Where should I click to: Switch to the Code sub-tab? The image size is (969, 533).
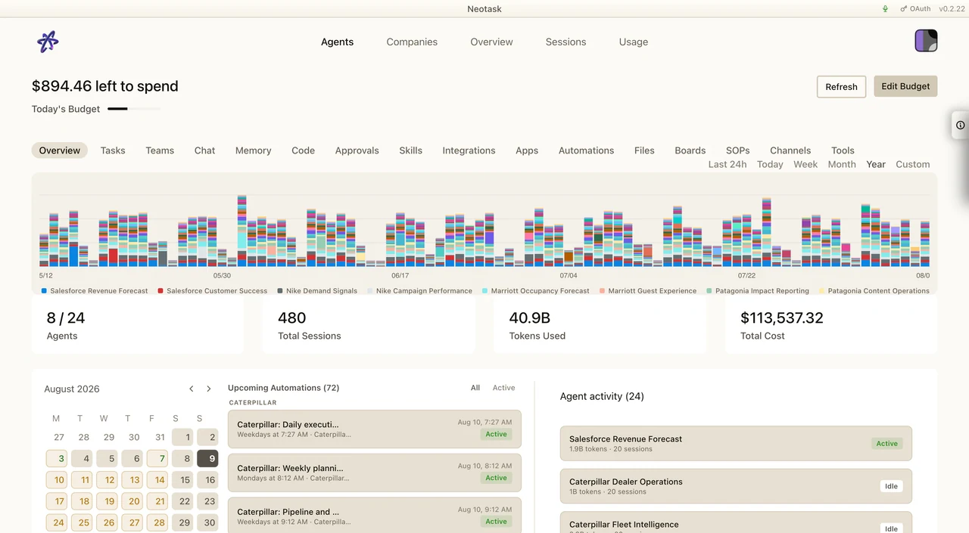303,150
